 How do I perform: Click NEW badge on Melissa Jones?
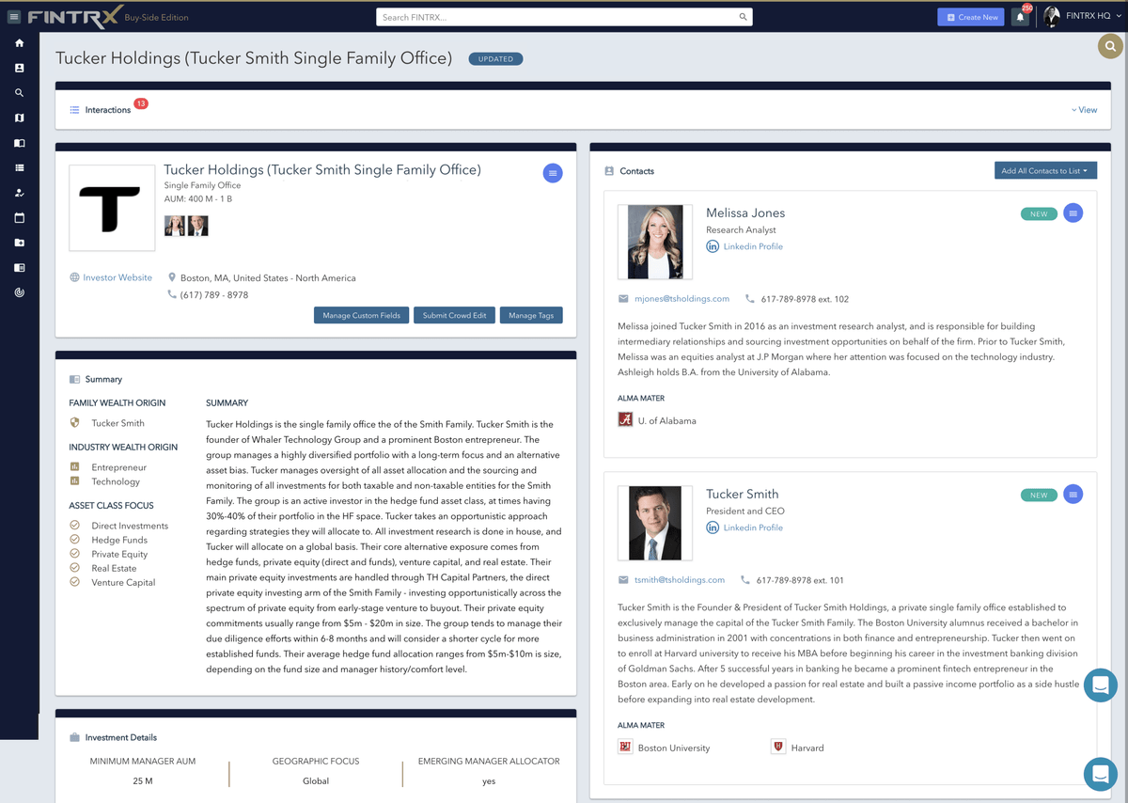[x=1039, y=214]
